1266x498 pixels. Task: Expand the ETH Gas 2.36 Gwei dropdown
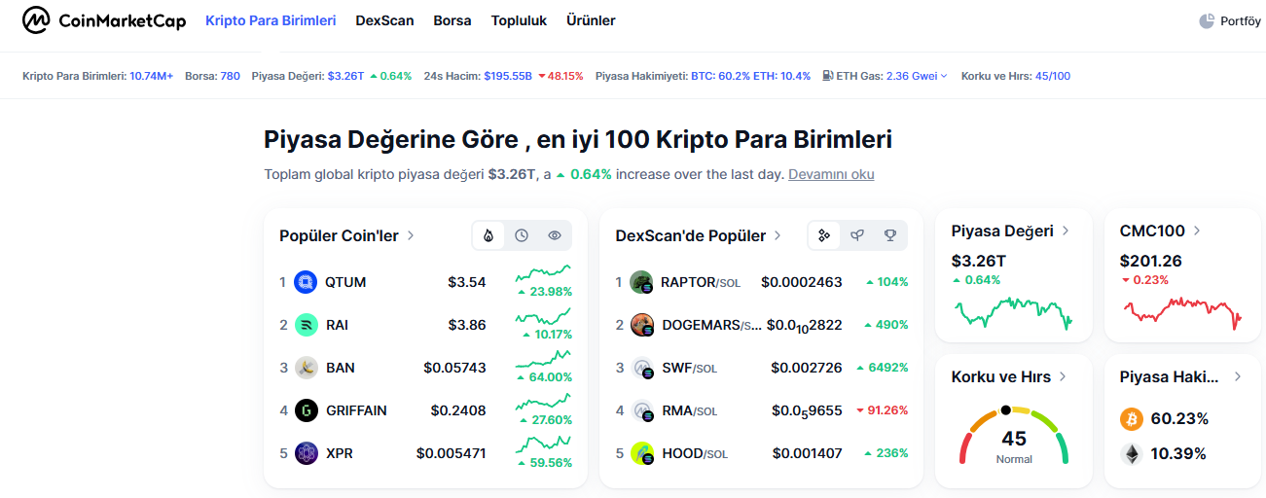click(917, 76)
